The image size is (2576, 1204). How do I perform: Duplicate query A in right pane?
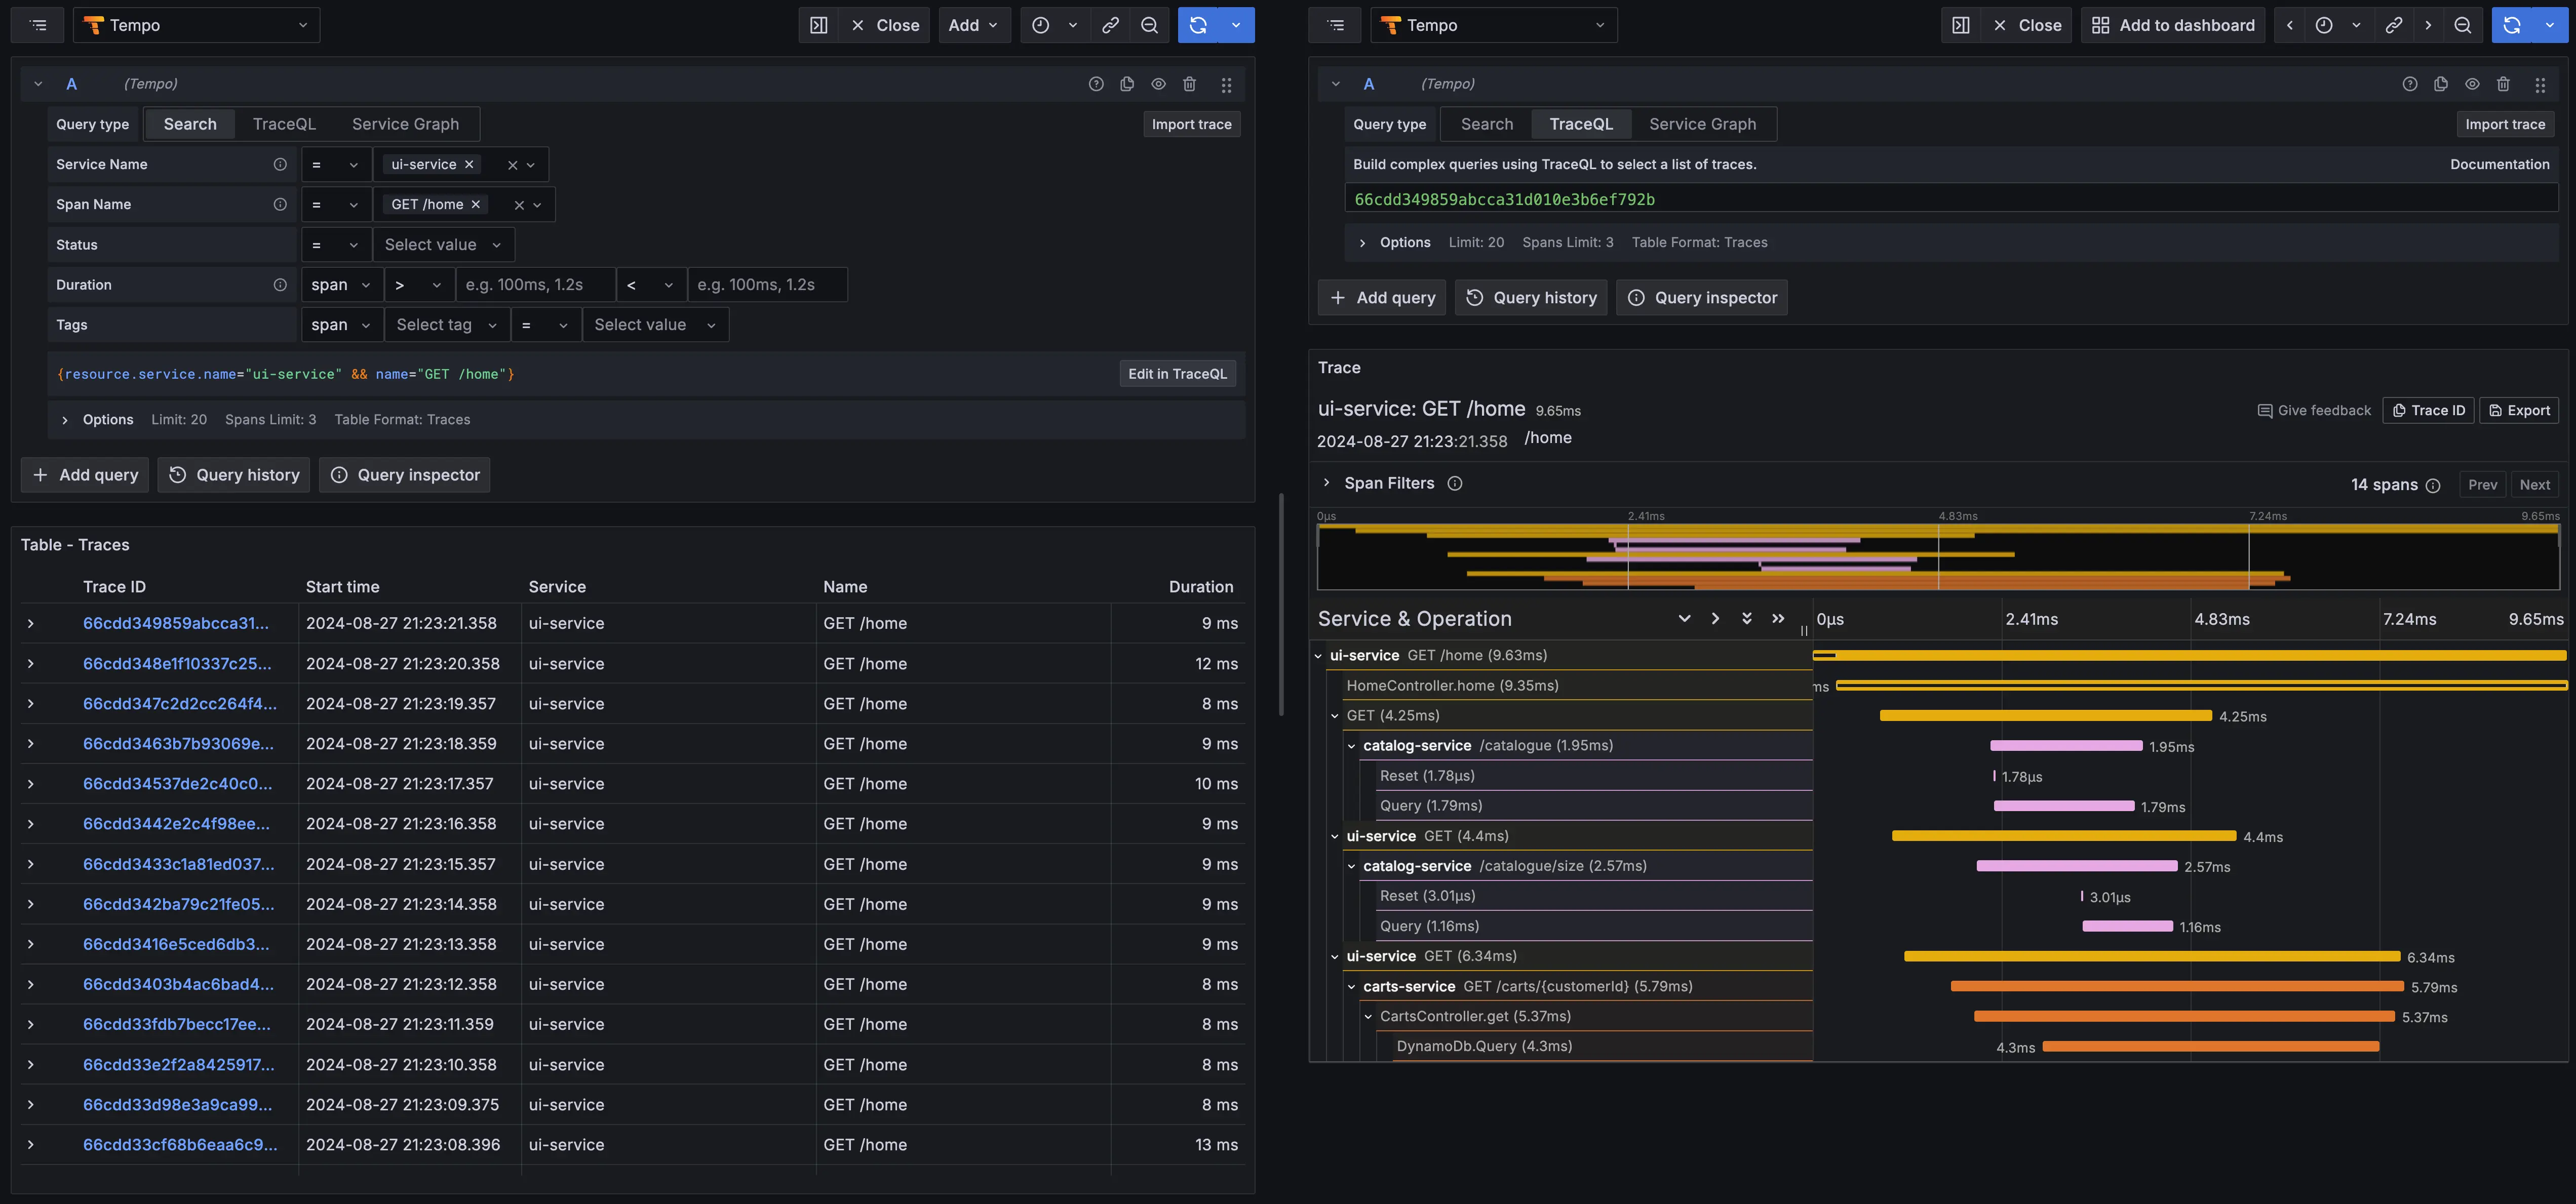click(x=2440, y=84)
